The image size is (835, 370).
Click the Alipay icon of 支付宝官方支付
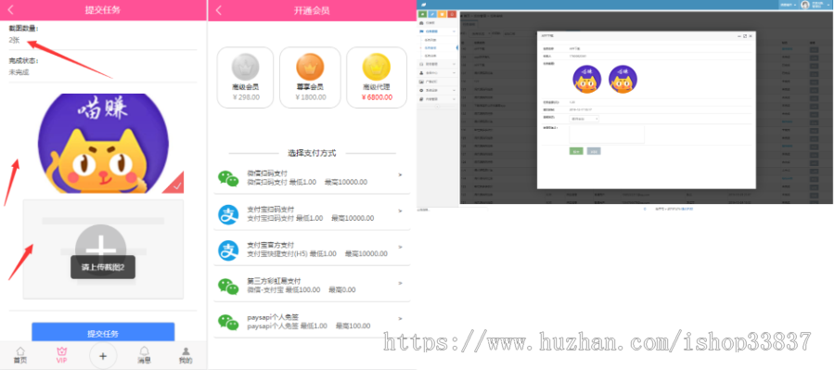(228, 250)
